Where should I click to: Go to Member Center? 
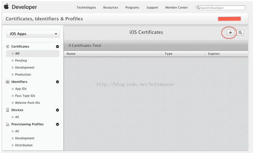(x=176, y=7)
